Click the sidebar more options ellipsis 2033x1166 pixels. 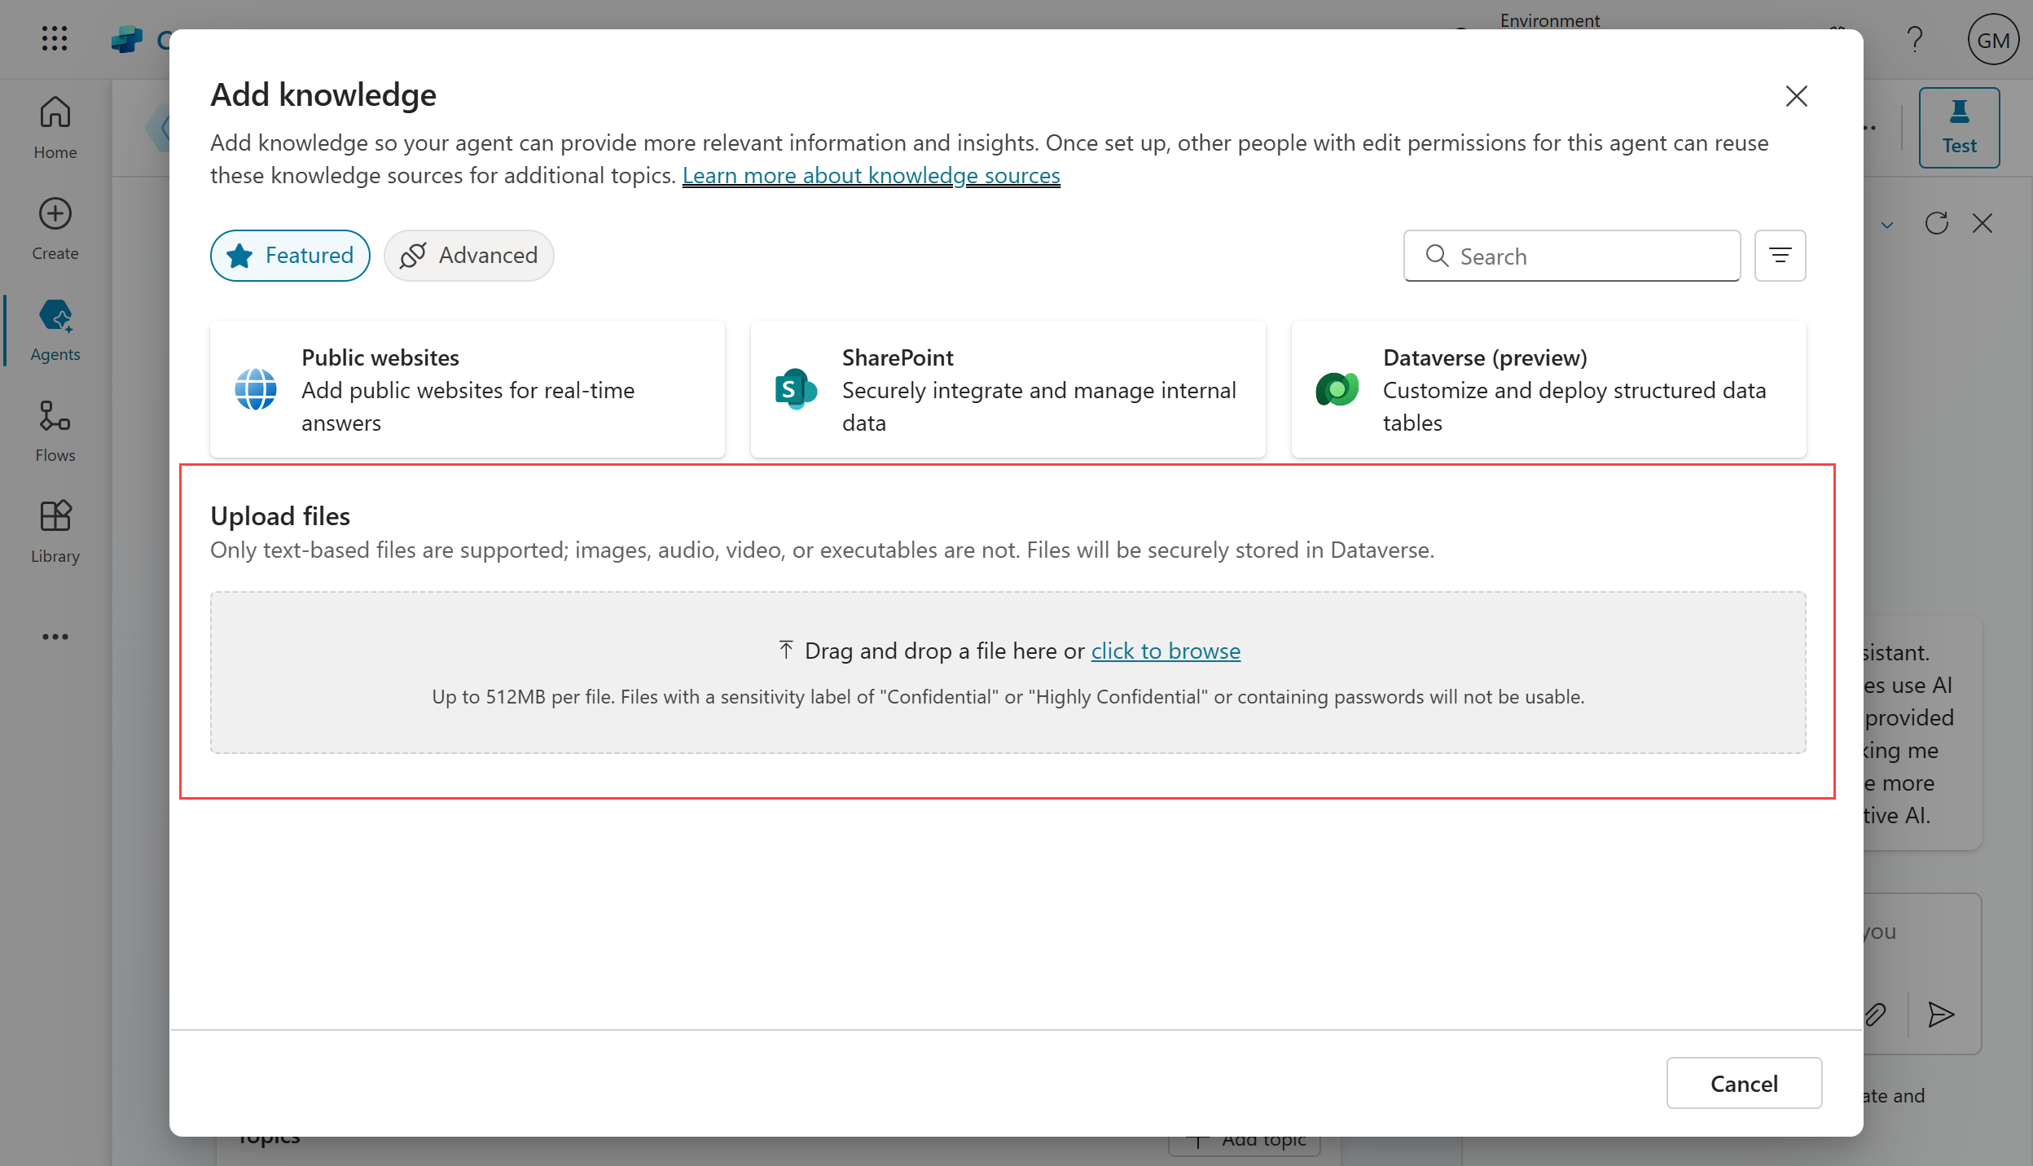[55, 637]
